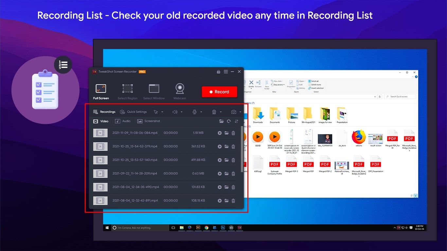Delete 2021-08-04_12-32-42-891.mp4
The height and width of the screenshot is (251, 447).
pos(233,201)
